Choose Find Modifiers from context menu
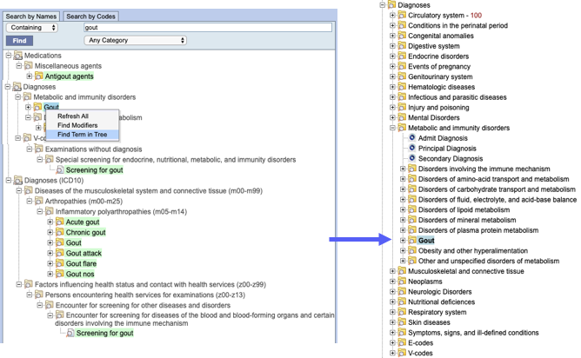581x358 pixels. click(77, 124)
